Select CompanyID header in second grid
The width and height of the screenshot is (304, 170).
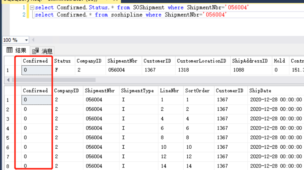click(68, 91)
